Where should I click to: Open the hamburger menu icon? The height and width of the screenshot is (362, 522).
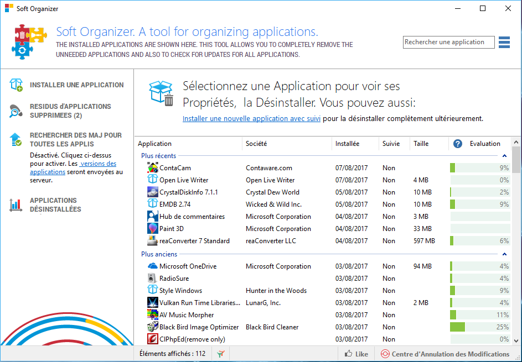(x=504, y=42)
